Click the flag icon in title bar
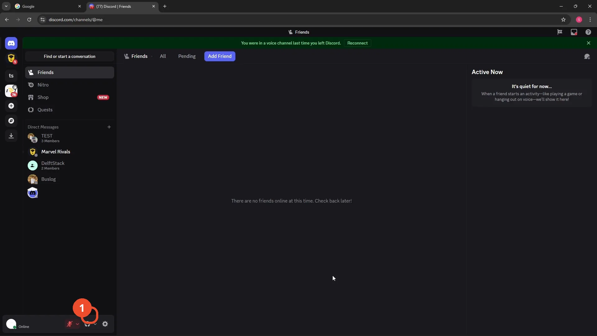 [x=560, y=32]
